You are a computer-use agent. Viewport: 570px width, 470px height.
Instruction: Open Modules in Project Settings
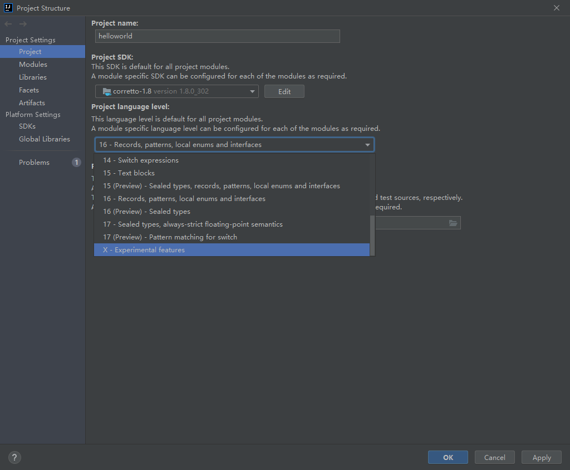pos(33,65)
